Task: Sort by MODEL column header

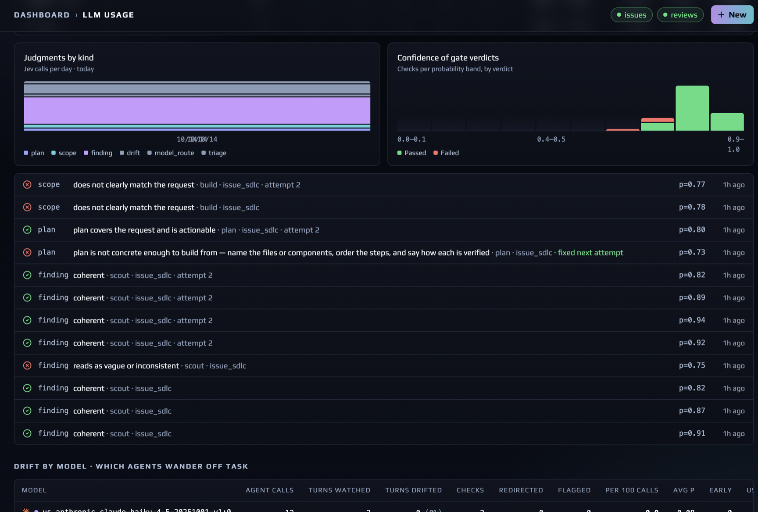Action: pyautogui.click(x=34, y=490)
